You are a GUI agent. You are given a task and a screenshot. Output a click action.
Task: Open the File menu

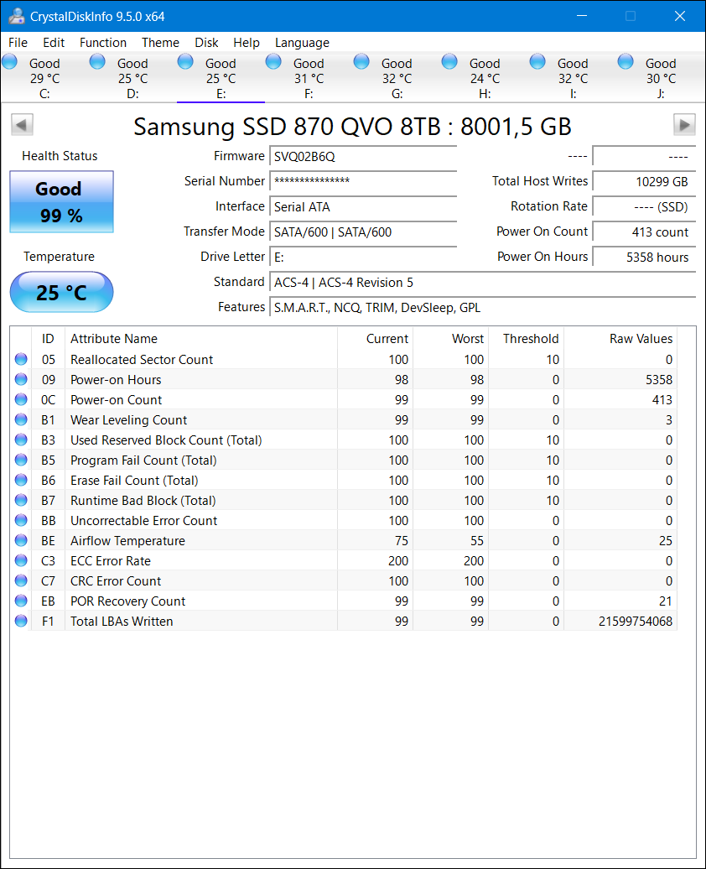click(18, 43)
